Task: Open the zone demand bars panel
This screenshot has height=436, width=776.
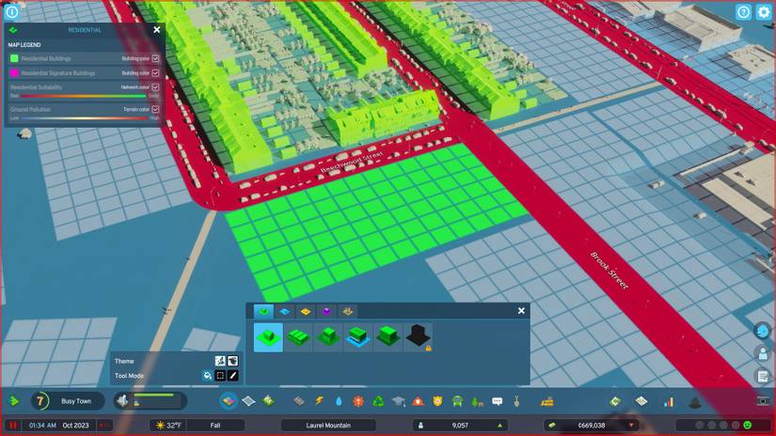Action: [150, 400]
